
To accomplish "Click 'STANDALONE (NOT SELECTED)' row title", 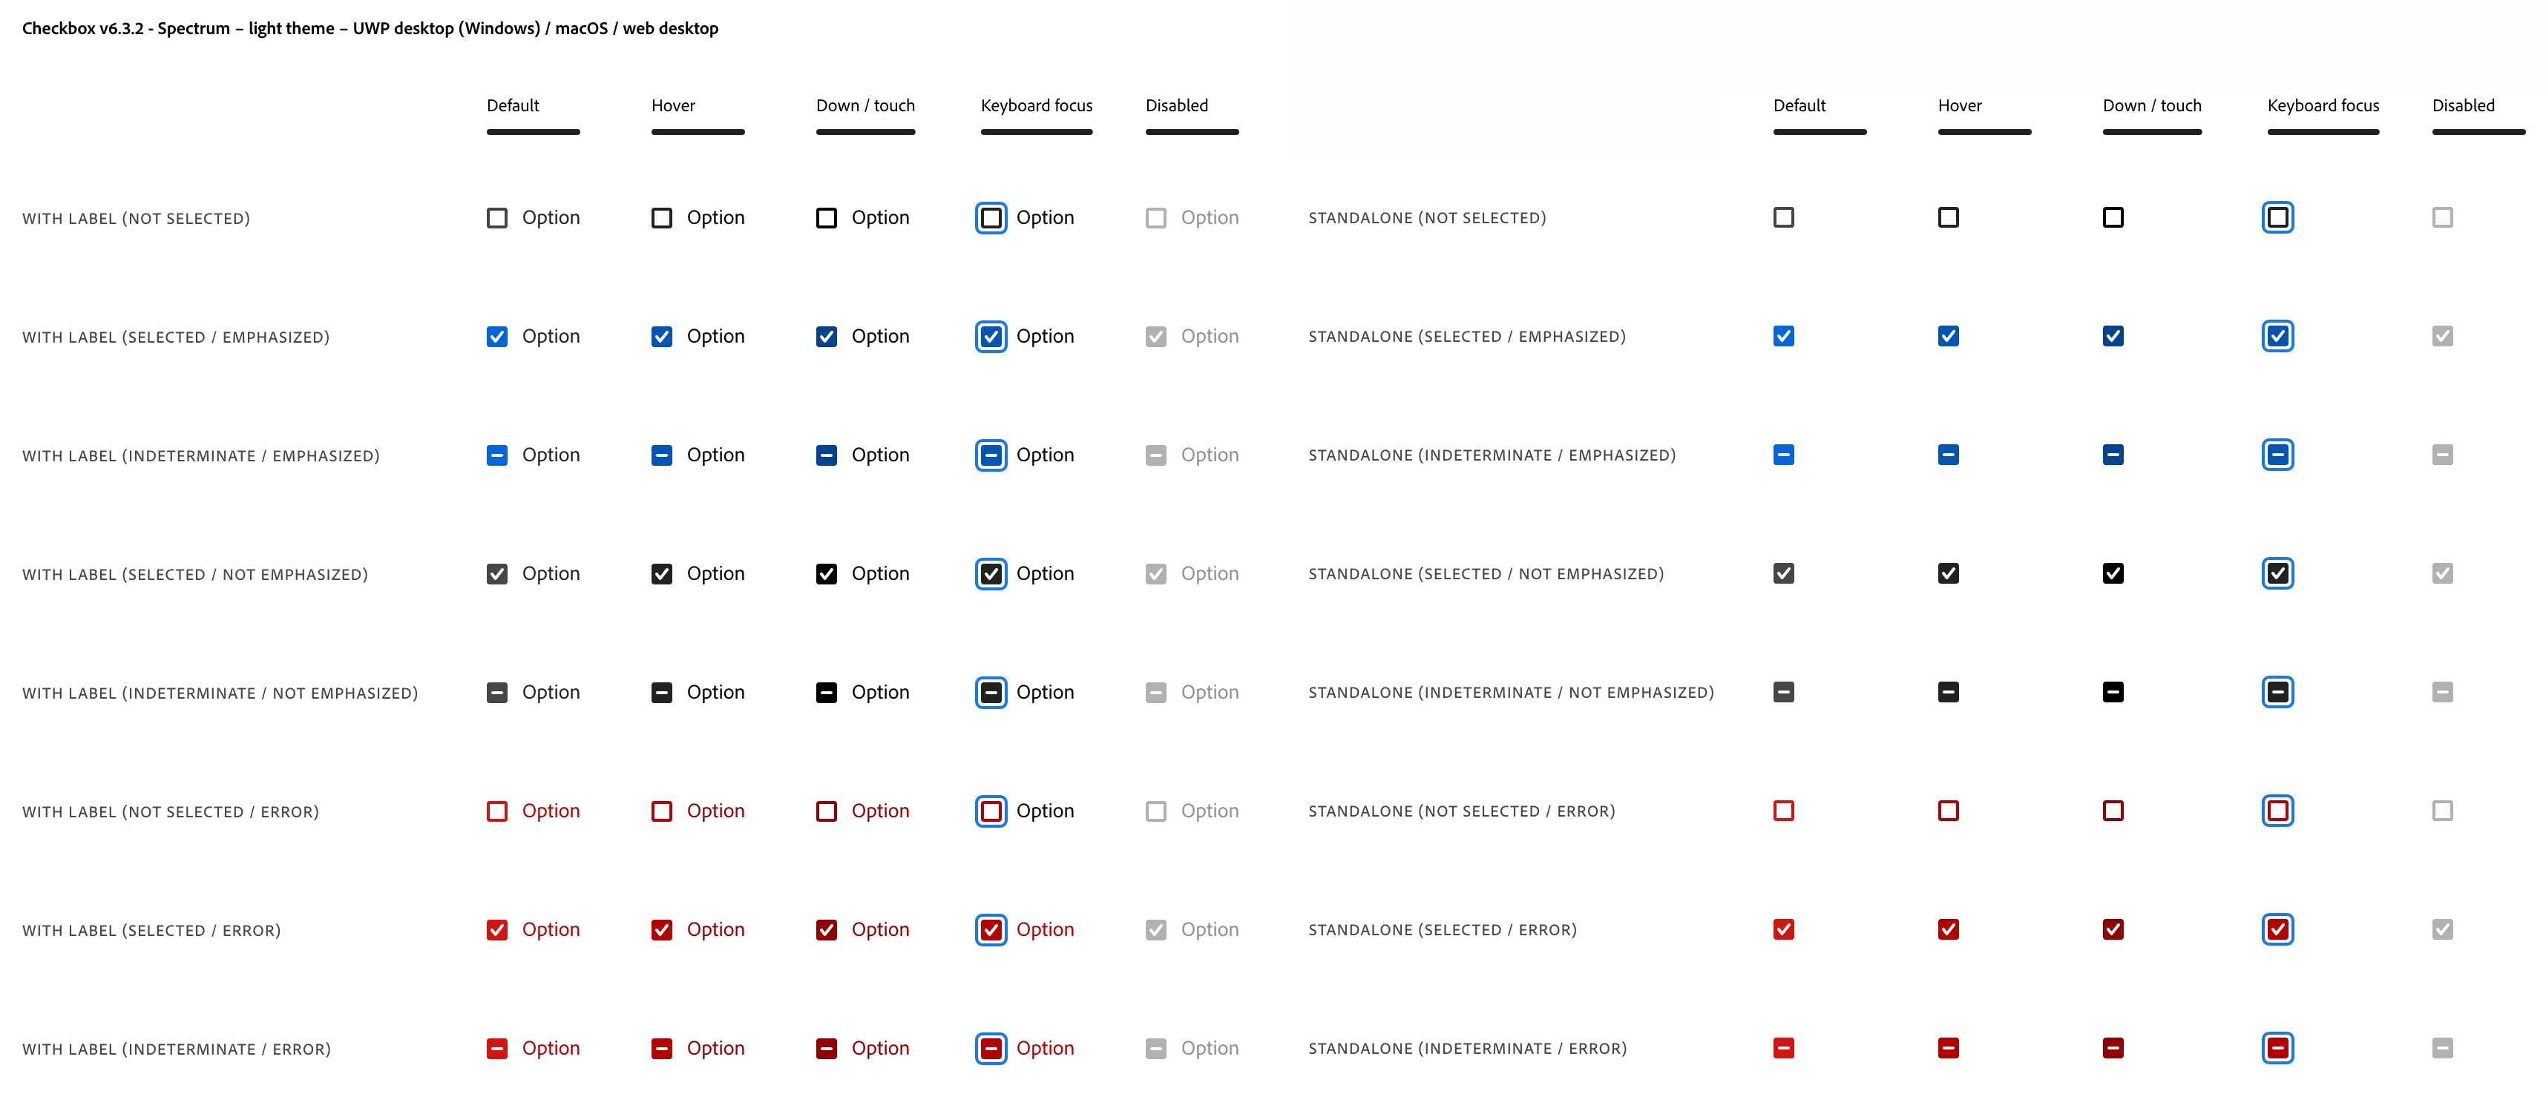I will (1427, 217).
